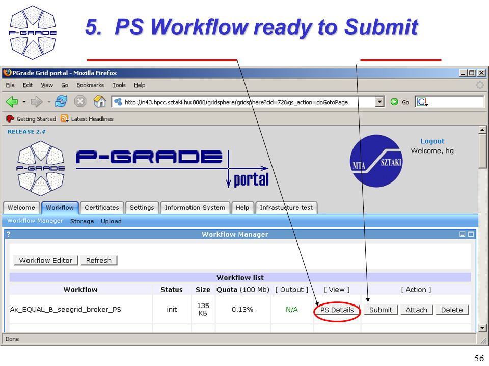Open the Tools menu
Viewport: 489px width, 366px height.
click(119, 85)
